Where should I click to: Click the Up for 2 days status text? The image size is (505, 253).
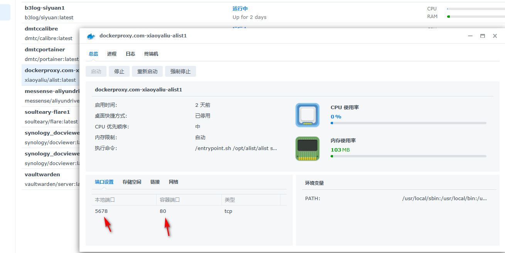coord(250,17)
